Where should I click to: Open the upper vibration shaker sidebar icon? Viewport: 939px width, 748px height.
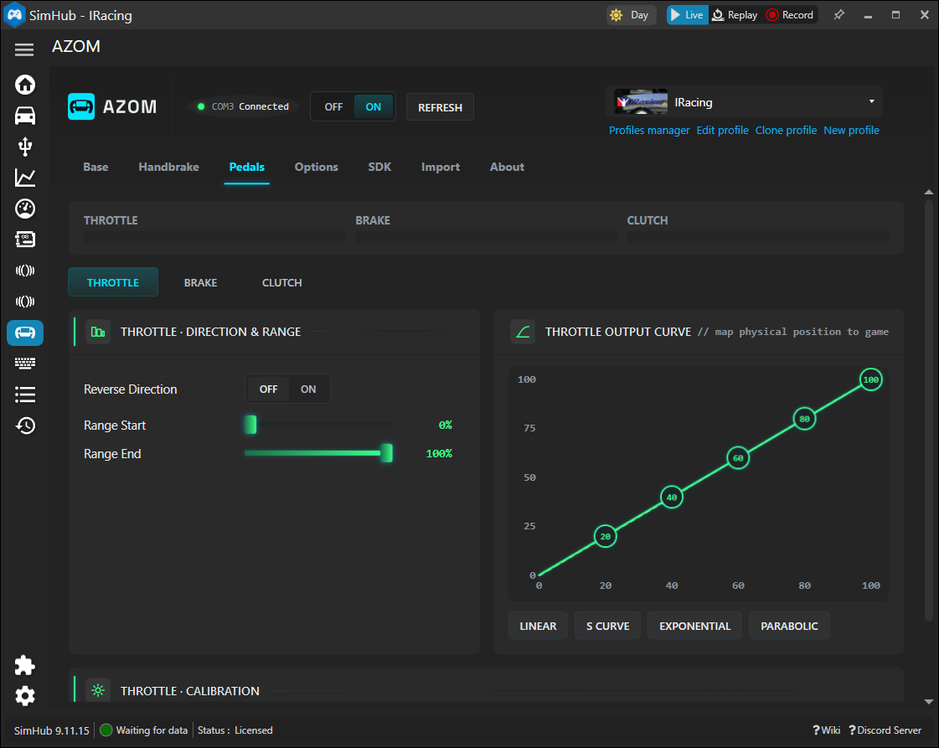click(24, 271)
